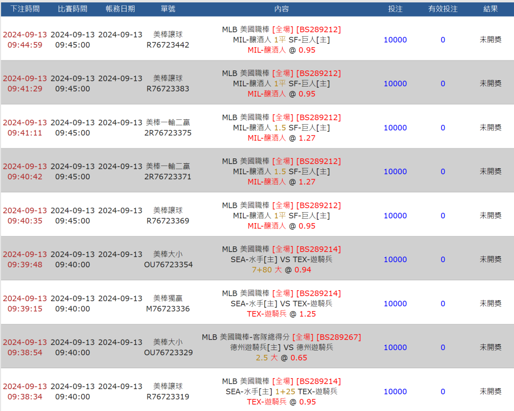
Task: Click TEX-遊騎兵 @ 0.95 selection
Action: coord(281,402)
